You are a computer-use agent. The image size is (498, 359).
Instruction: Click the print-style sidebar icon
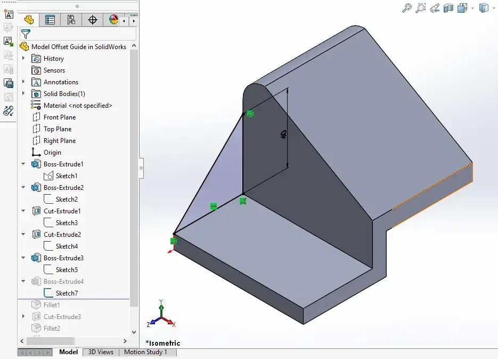pos(9,83)
